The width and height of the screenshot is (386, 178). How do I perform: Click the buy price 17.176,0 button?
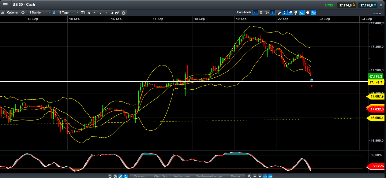pyautogui.click(x=368, y=5)
